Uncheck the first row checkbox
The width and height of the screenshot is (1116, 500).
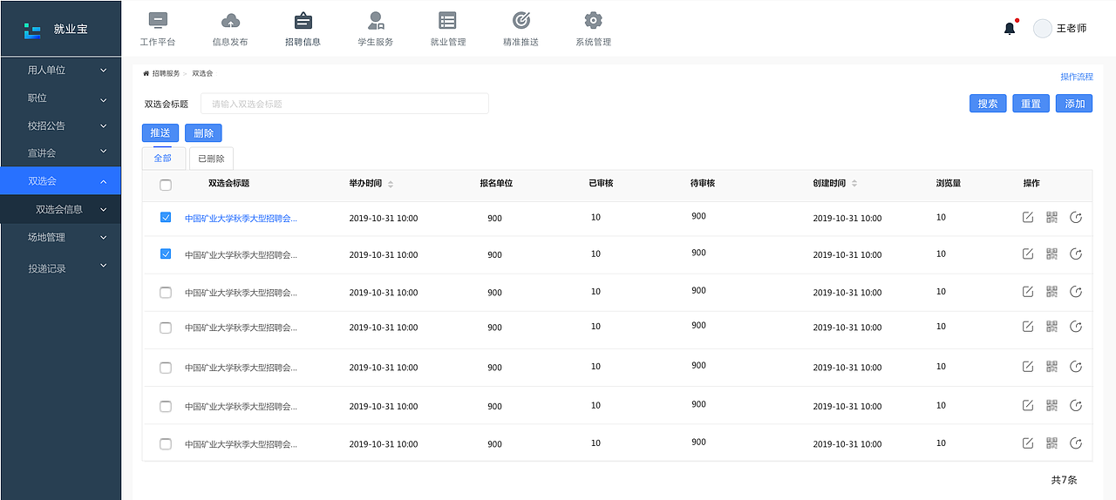tap(166, 218)
